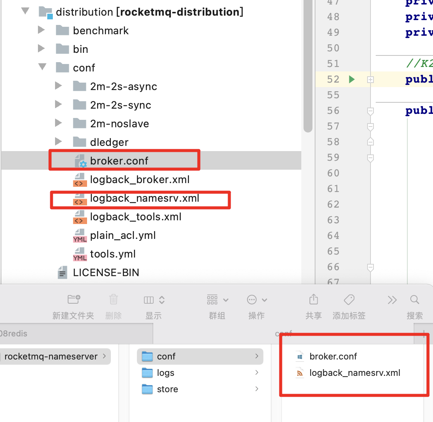Expand the bin folder
Screen dimensions: 433x422
tap(41, 48)
